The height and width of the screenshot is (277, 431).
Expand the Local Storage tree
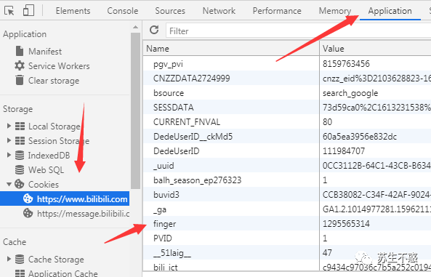pyautogui.click(x=9, y=126)
